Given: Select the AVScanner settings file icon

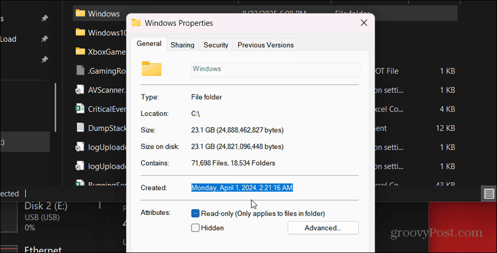Looking at the screenshot, I should pyautogui.click(x=80, y=89).
